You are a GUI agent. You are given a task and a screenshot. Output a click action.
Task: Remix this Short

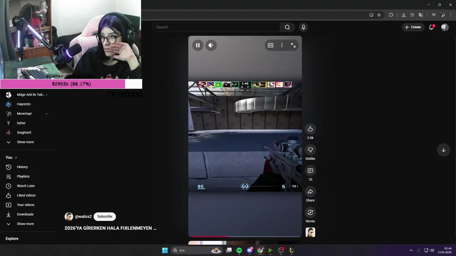tap(310, 213)
